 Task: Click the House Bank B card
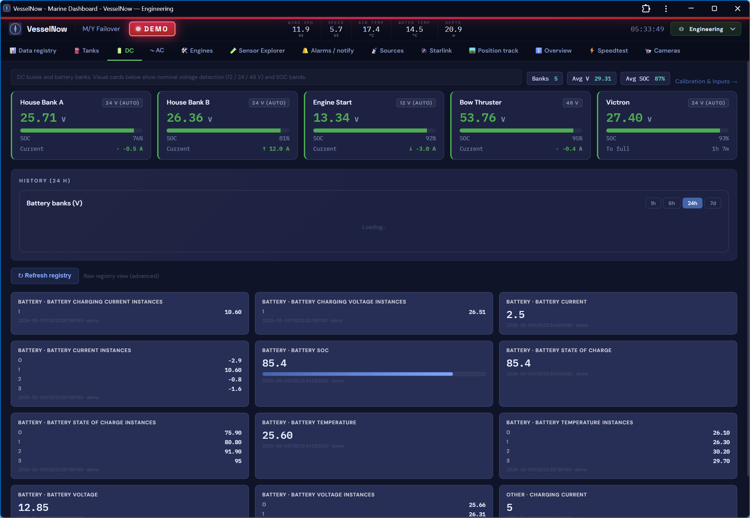tap(228, 125)
